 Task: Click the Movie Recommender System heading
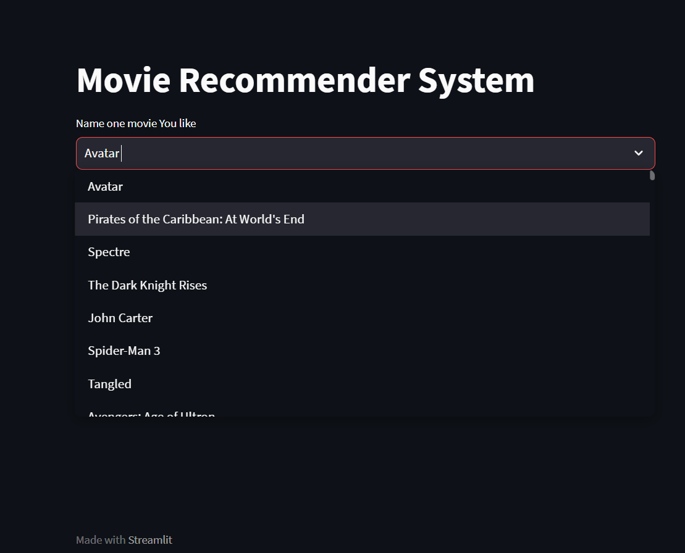[305, 80]
